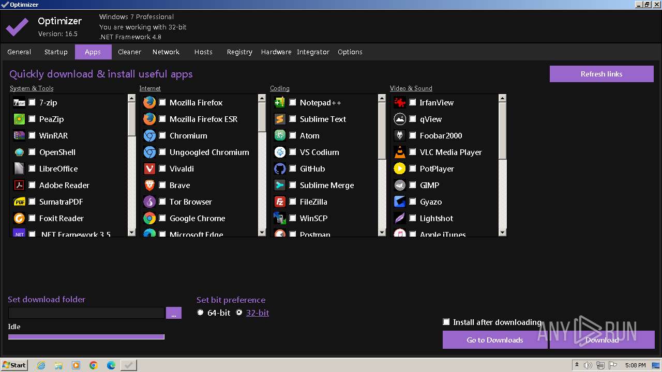
Task: Open the Windows Start menu
Action: [x=14, y=365]
